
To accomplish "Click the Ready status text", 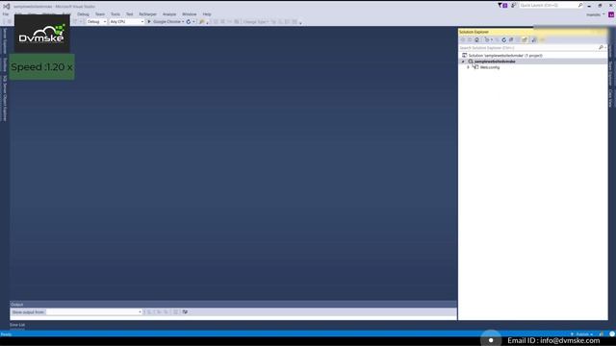I will (6, 334).
